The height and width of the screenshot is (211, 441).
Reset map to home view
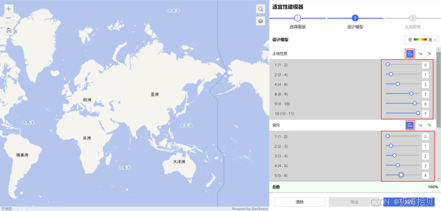(9, 30)
